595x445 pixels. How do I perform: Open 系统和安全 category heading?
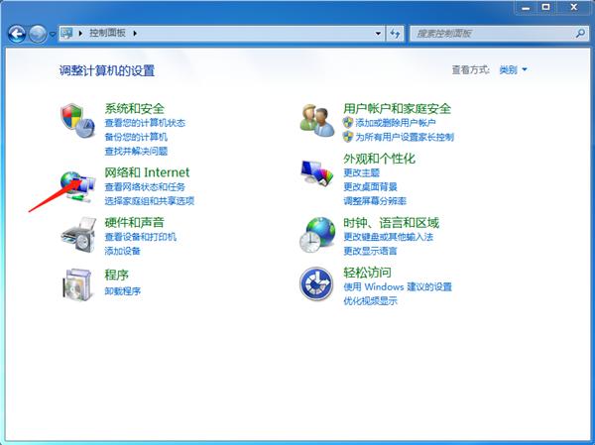pos(134,108)
